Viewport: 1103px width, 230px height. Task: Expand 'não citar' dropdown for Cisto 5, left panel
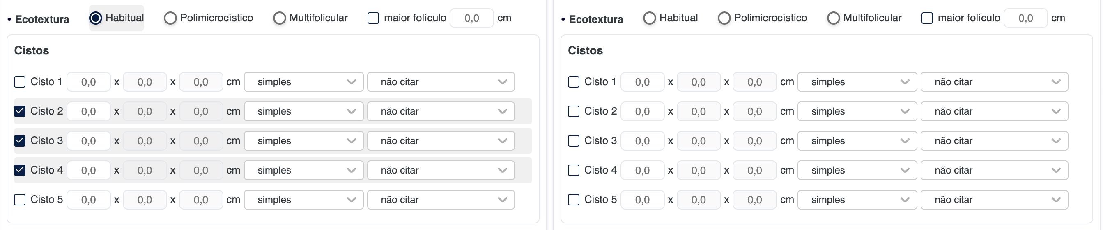441,200
